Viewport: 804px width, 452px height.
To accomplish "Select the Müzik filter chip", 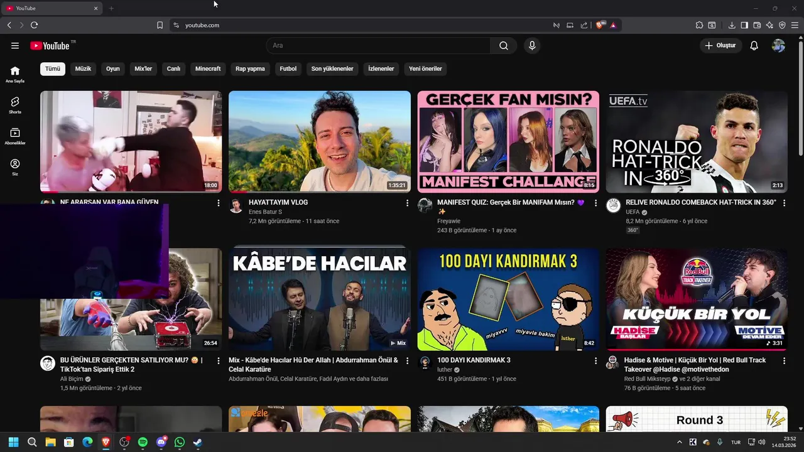I will [83, 68].
